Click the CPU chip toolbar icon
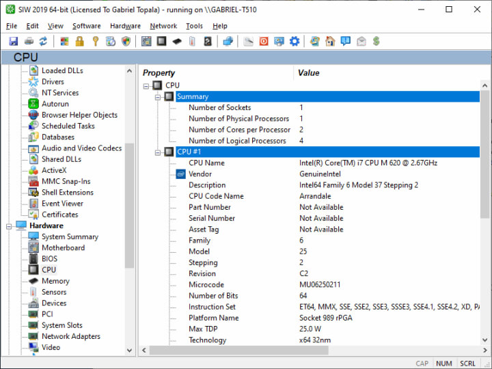The width and height of the screenshot is (492, 369). tap(161, 41)
